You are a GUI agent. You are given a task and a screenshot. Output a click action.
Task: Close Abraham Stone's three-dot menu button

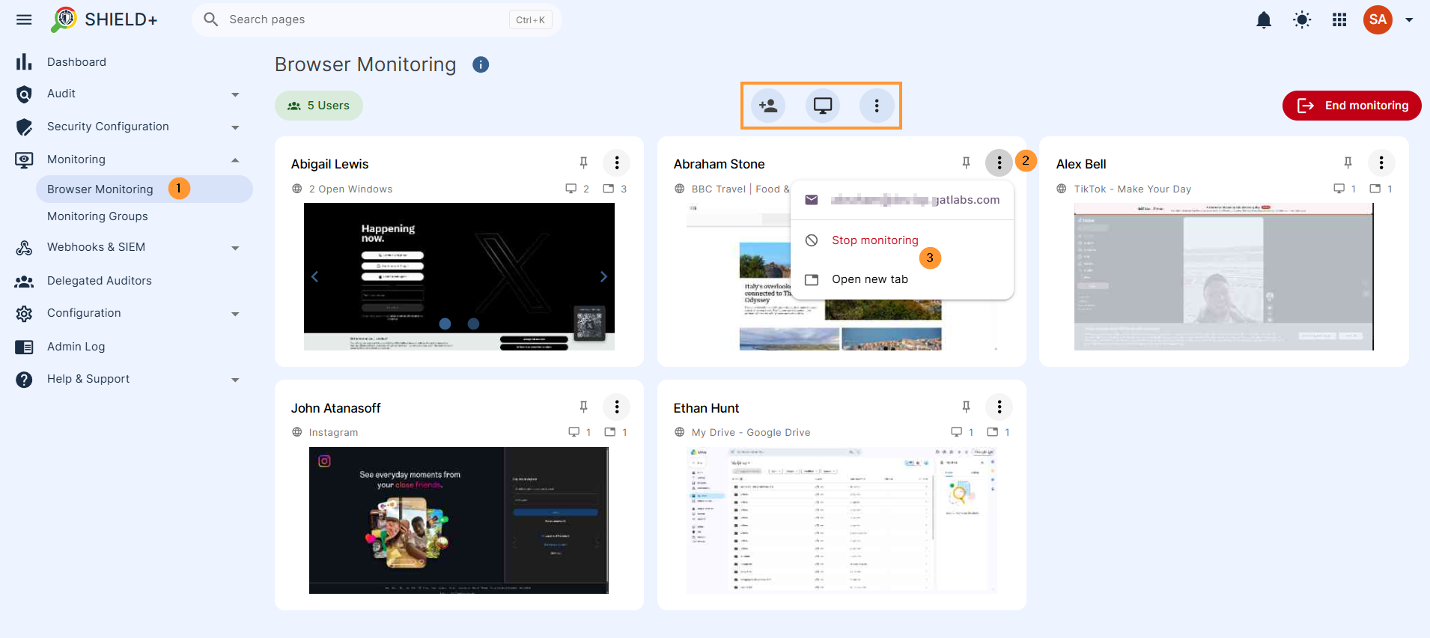tap(1000, 162)
